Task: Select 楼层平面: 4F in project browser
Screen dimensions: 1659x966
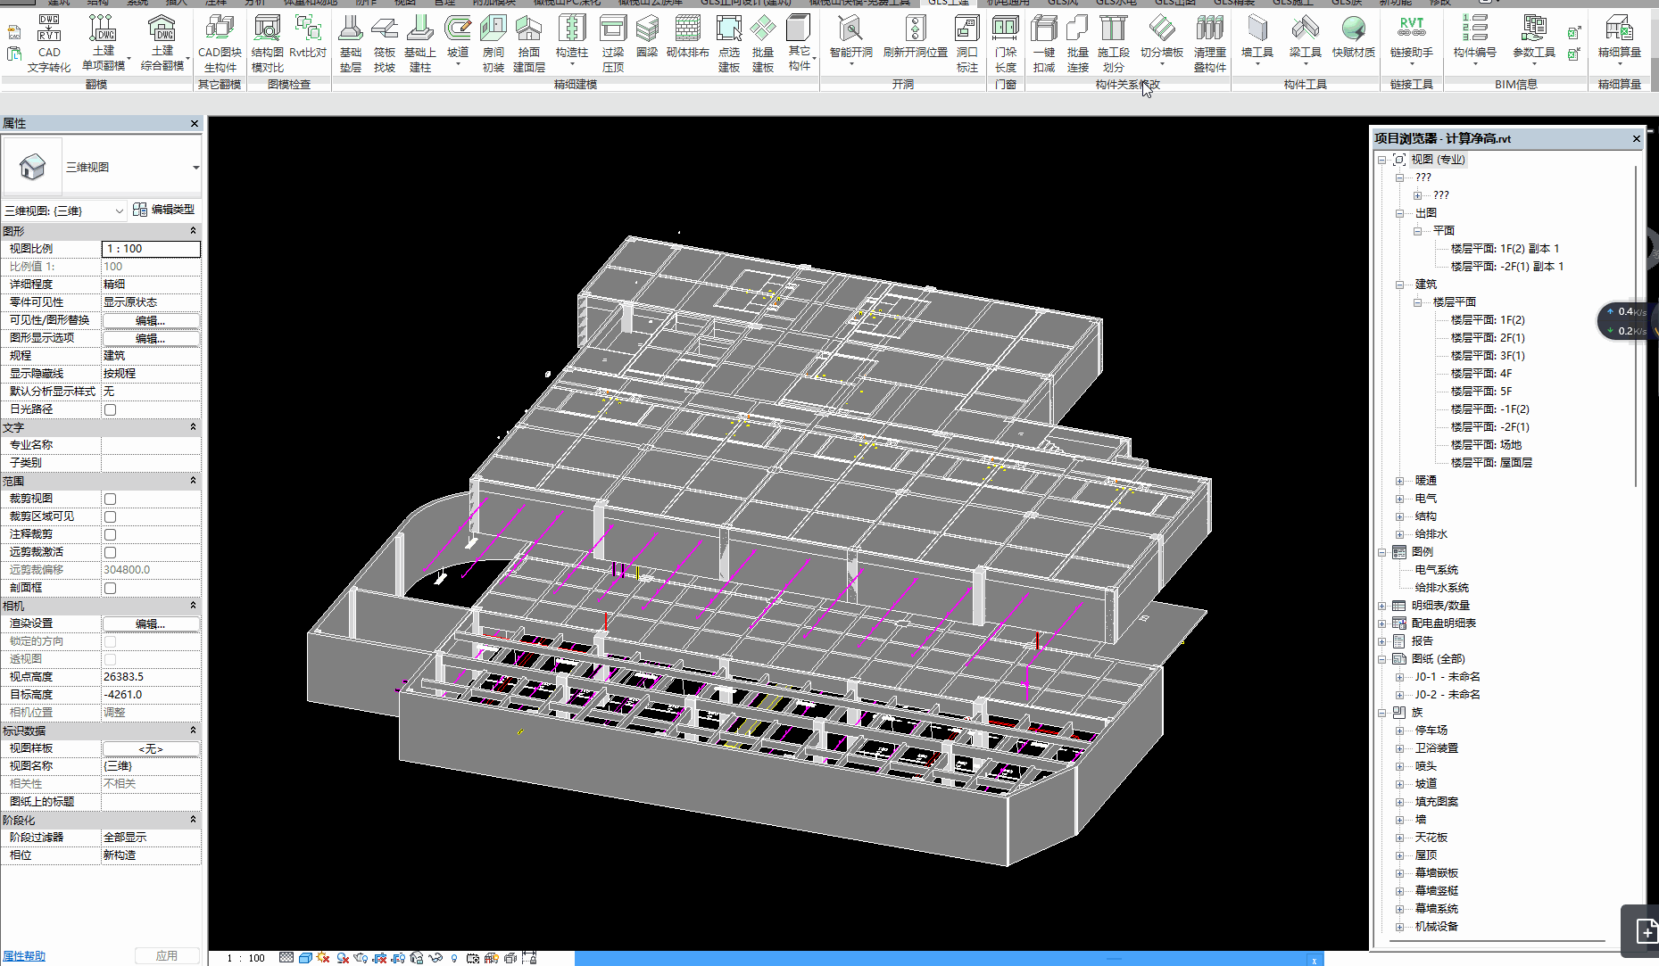Action: (1481, 374)
